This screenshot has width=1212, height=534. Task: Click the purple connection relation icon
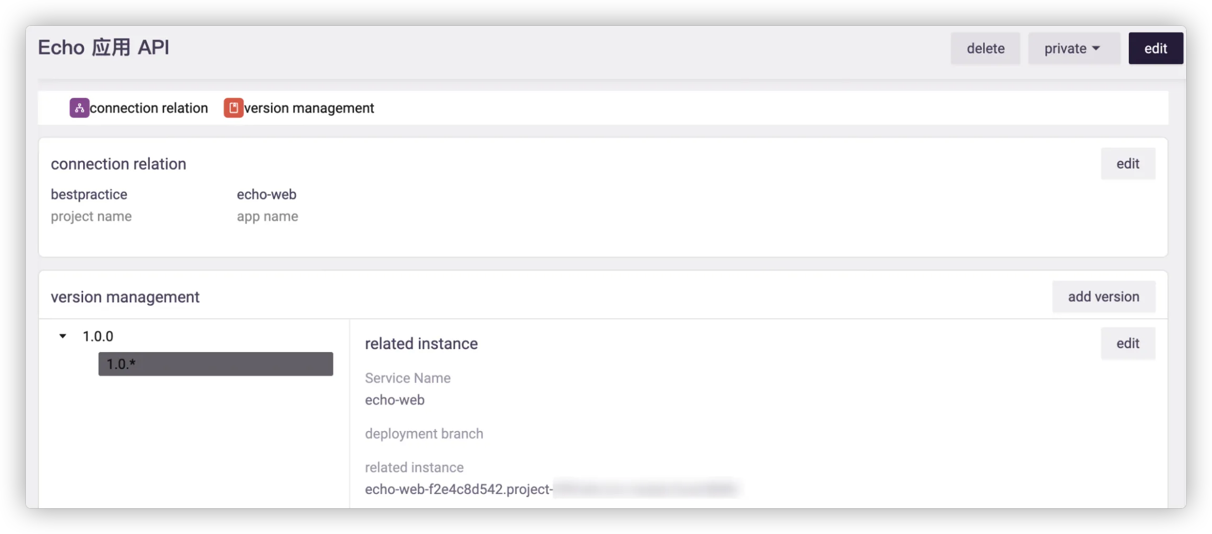[x=79, y=108]
